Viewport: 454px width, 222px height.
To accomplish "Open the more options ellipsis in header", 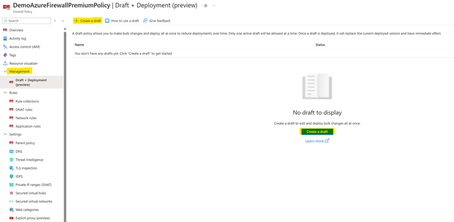I will [x=214, y=5].
